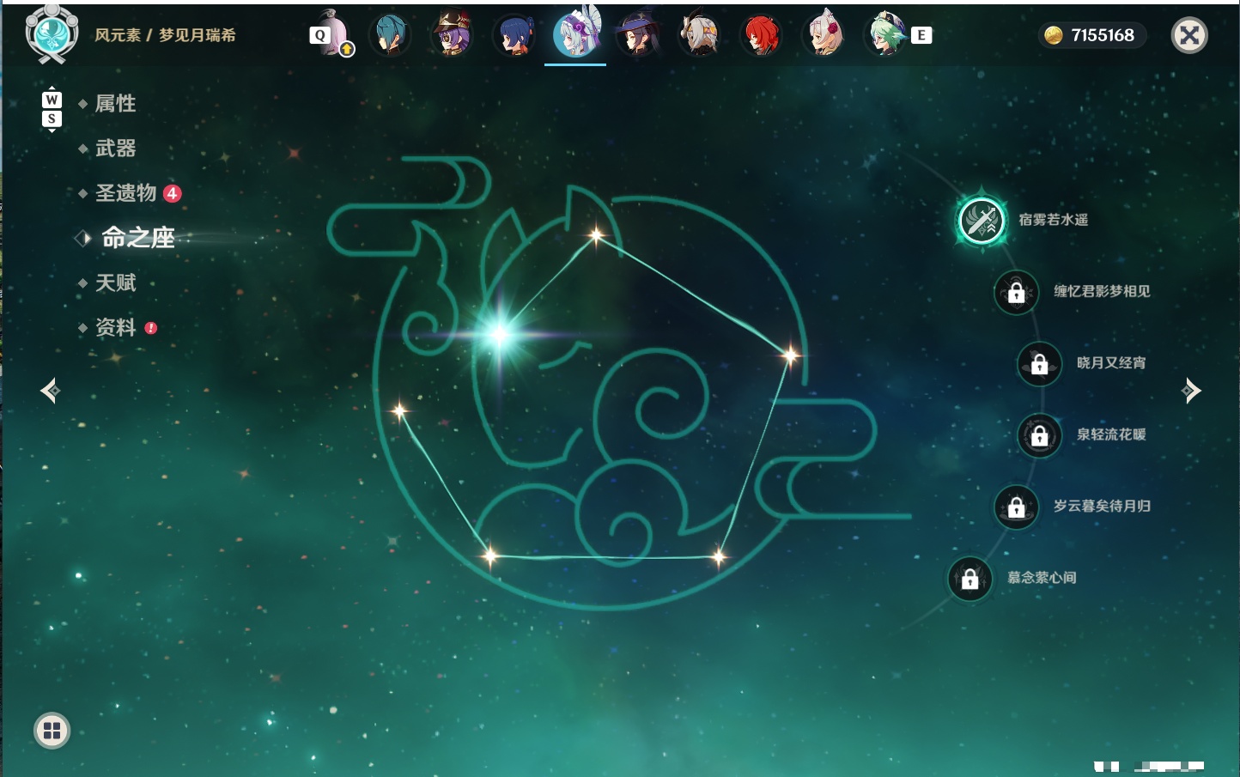Click the 宿雾若水遥 constellation name
Screen dimensions: 1240x777
pyautogui.click(x=1054, y=220)
